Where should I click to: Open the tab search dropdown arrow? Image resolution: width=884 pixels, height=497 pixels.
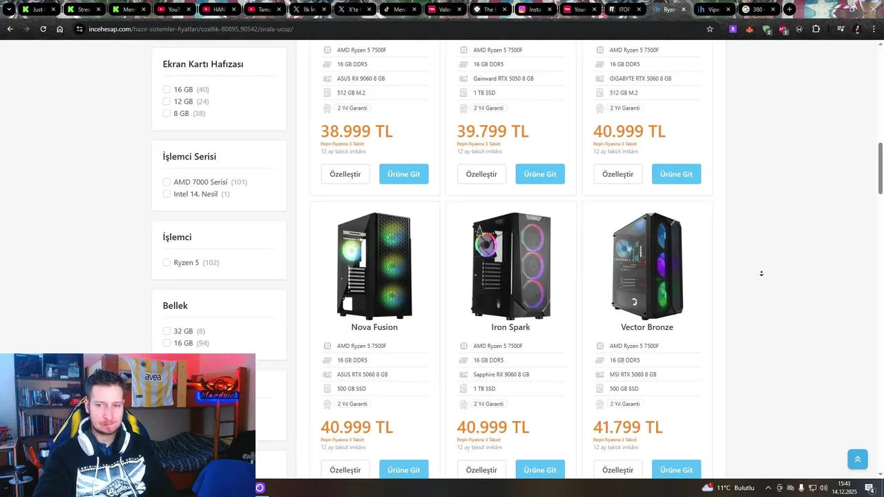pyautogui.click(x=9, y=10)
